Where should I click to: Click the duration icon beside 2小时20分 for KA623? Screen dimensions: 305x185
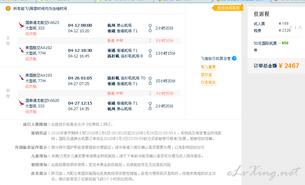[x=150, y=28]
